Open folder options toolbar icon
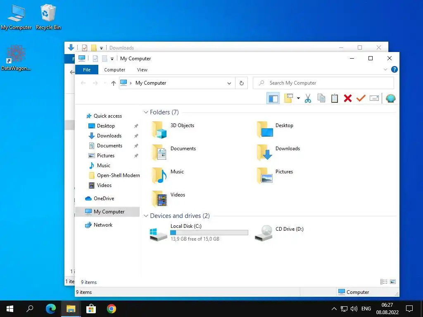 click(x=288, y=98)
